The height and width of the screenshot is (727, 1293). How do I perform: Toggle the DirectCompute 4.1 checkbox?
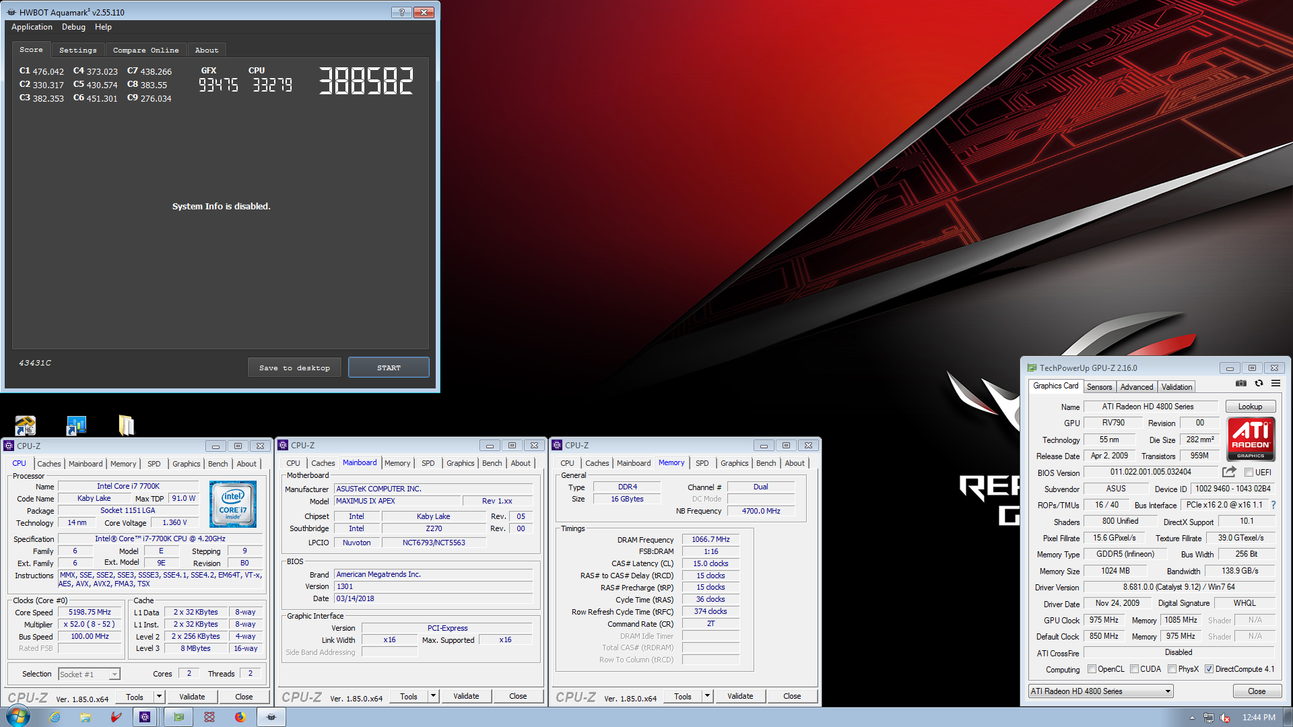1209,669
